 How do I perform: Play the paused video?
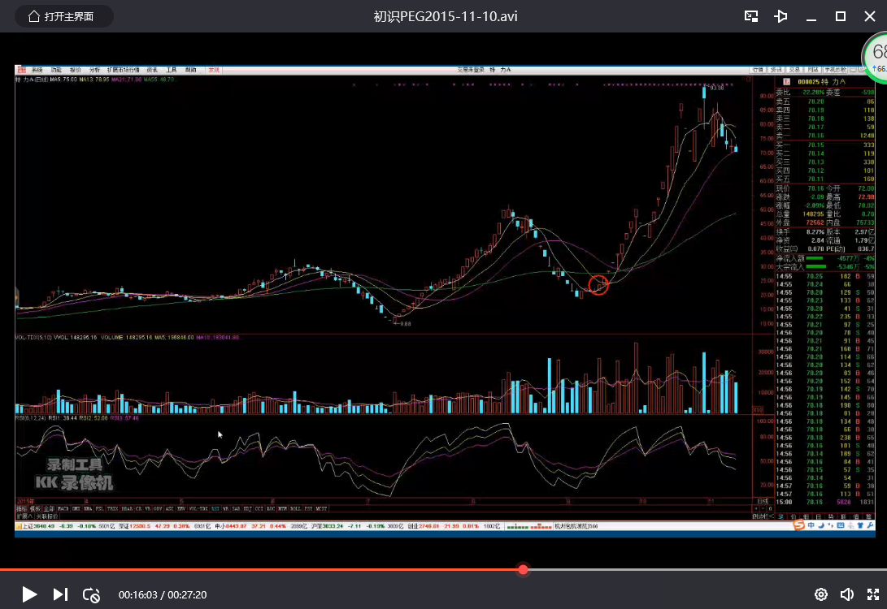pyautogui.click(x=29, y=594)
